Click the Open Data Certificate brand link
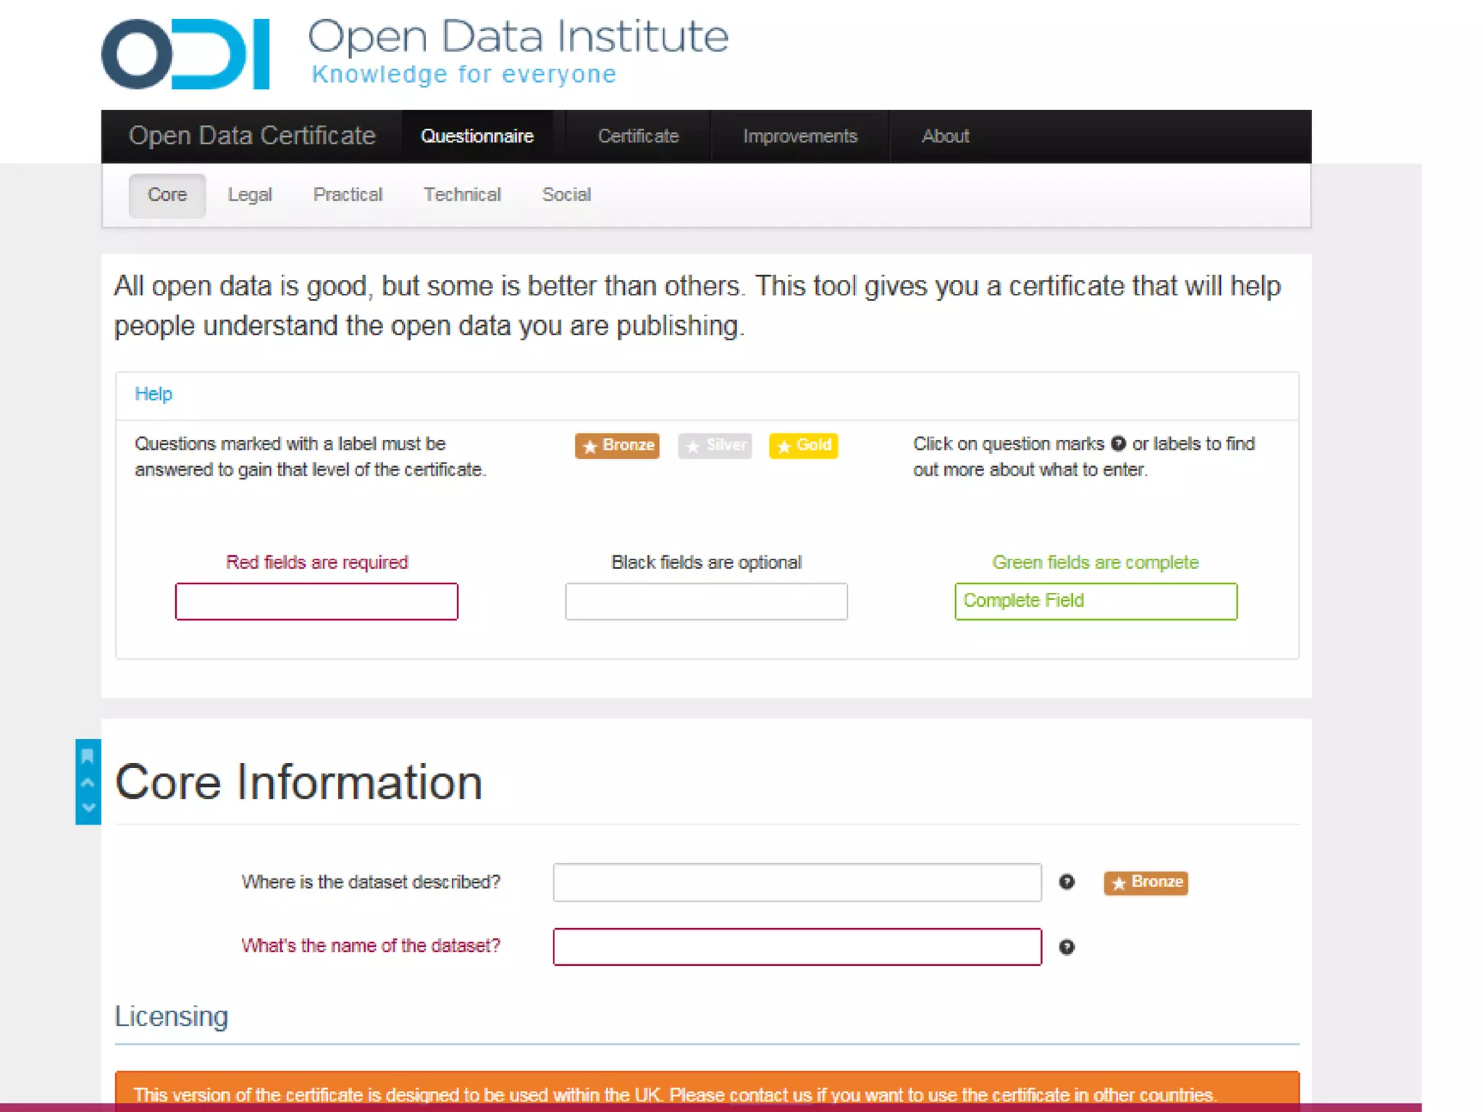The width and height of the screenshot is (1483, 1112). pyautogui.click(x=252, y=136)
